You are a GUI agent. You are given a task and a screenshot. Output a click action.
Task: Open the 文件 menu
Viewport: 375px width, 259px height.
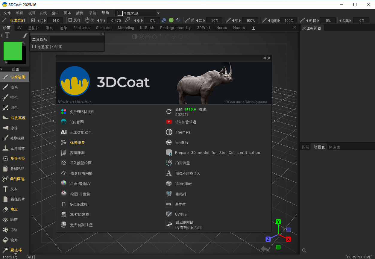(7, 13)
